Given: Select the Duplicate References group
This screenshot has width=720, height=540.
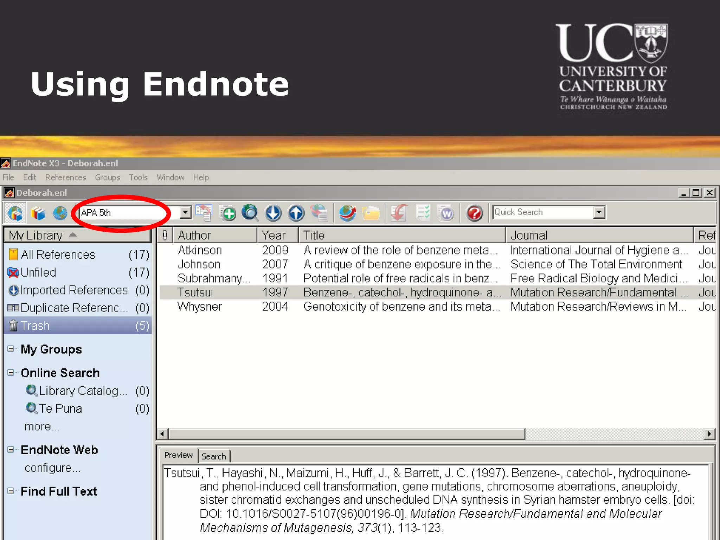Looking at the screenshot, I should pyautogui.click(x=78, y=308).
